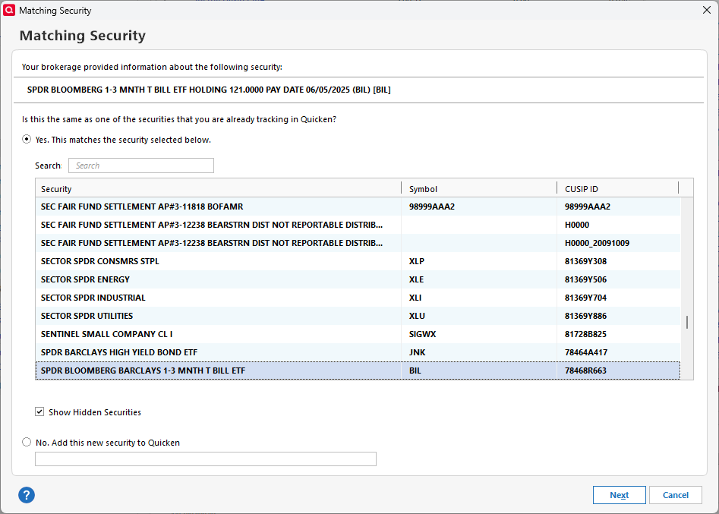Click the blue help question mark icon
719x514 pixels.
(27, 495)
